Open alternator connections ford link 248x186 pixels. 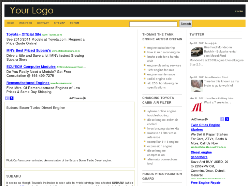pyautogui.click(x=162, y=161)
